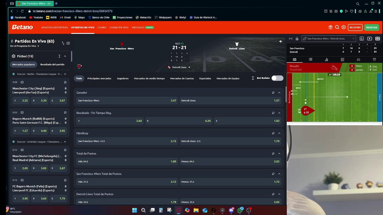Switch to Mercados de Cuartos tab
383x215 pixels.
coord(182,79)
